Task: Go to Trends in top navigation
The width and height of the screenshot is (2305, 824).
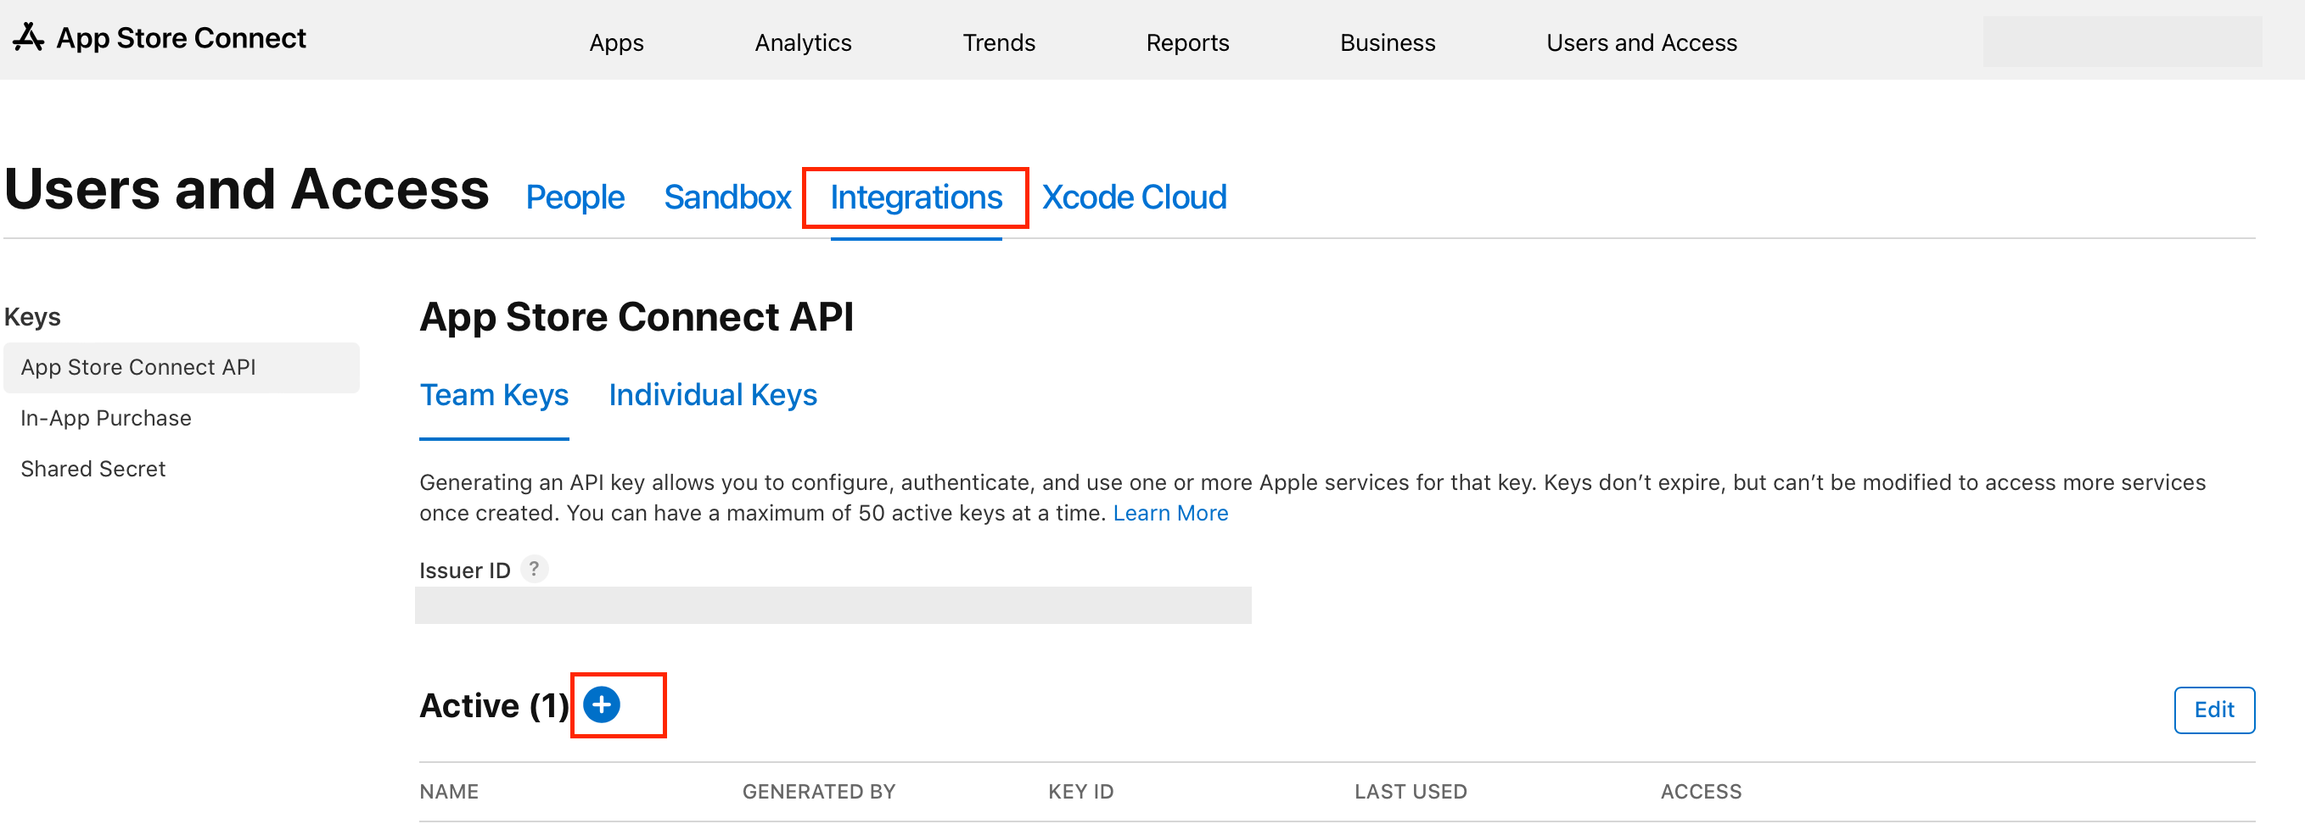Action: (x=999, y=42)
